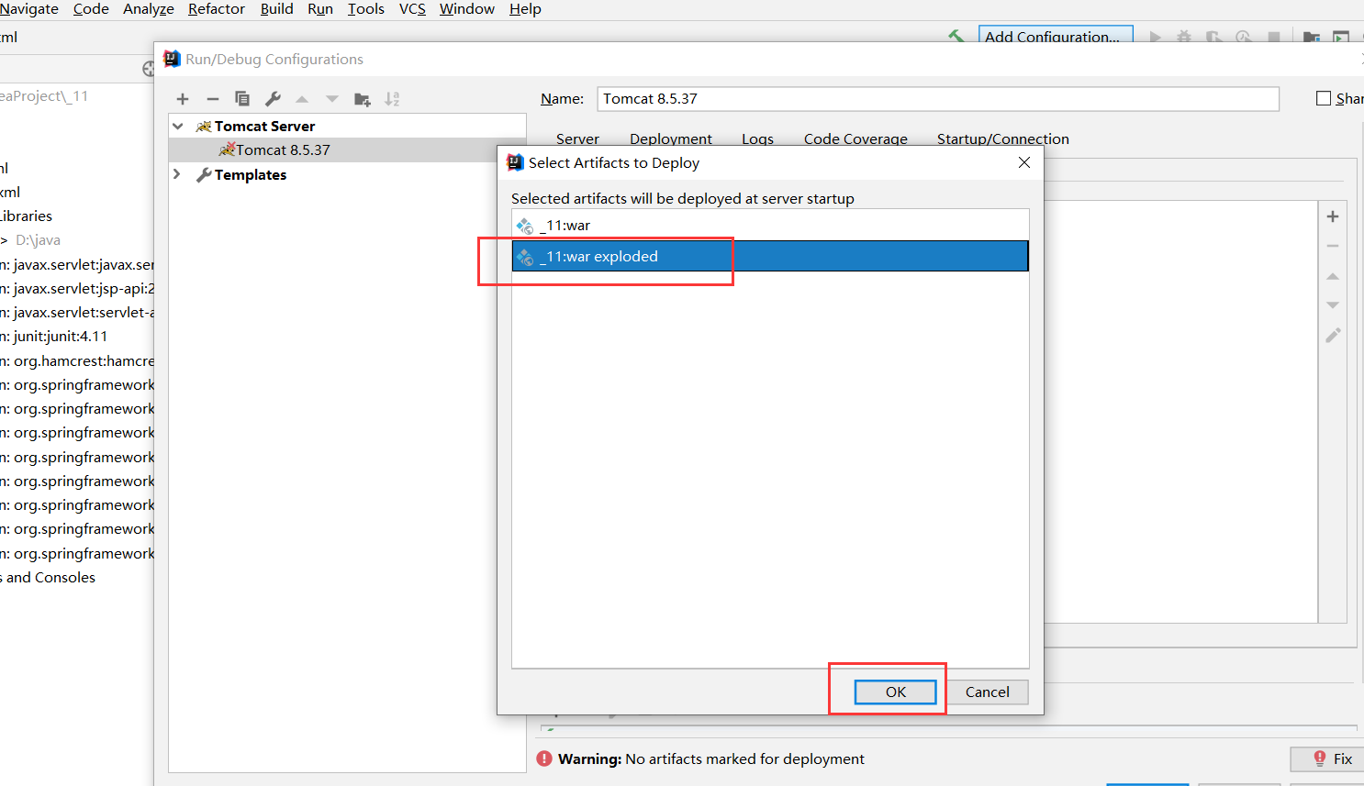Create new folder for configurations
The height and width of the screenshot is (786, 1364).
[363, 99]
